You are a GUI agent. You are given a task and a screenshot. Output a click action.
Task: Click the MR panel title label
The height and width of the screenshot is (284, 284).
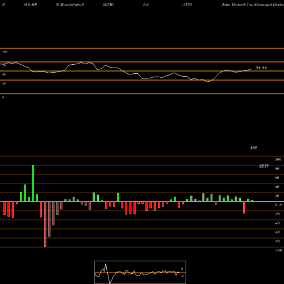pyautogui.click(x=253, y=148)
